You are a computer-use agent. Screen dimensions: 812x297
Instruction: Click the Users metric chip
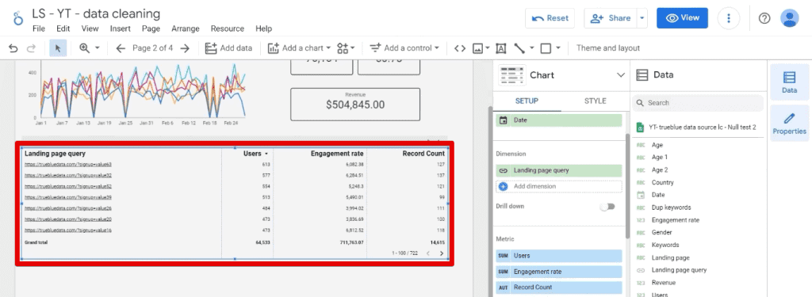coord(559,256)
